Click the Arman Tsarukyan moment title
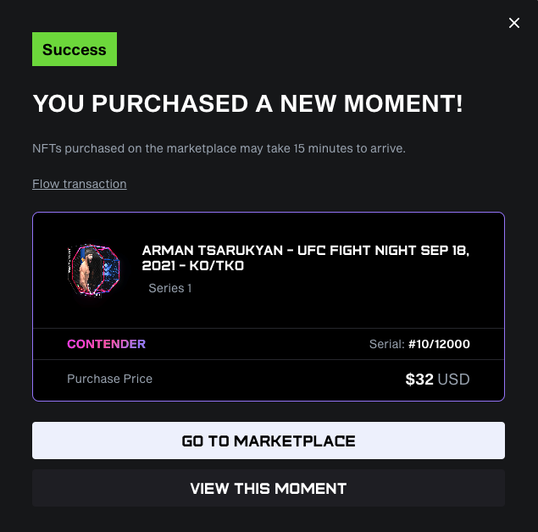This screenshot has width=538, height=532. coord(305,258)
